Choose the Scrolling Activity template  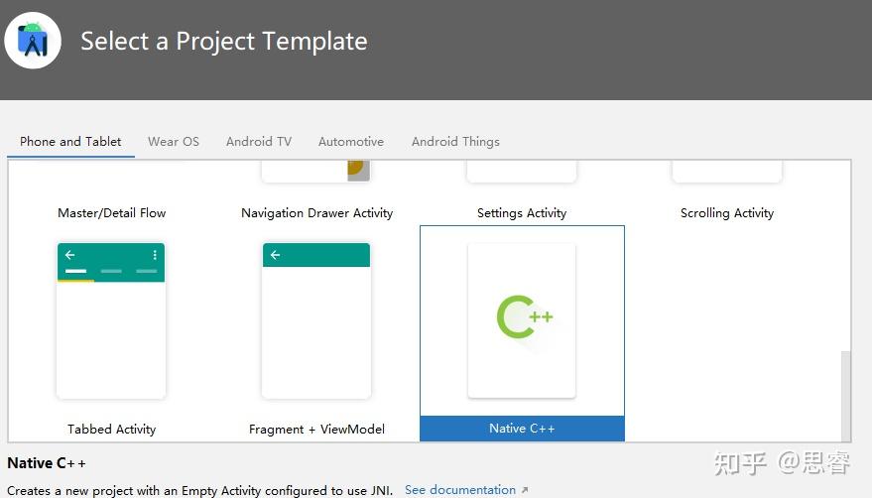[727, 213]
